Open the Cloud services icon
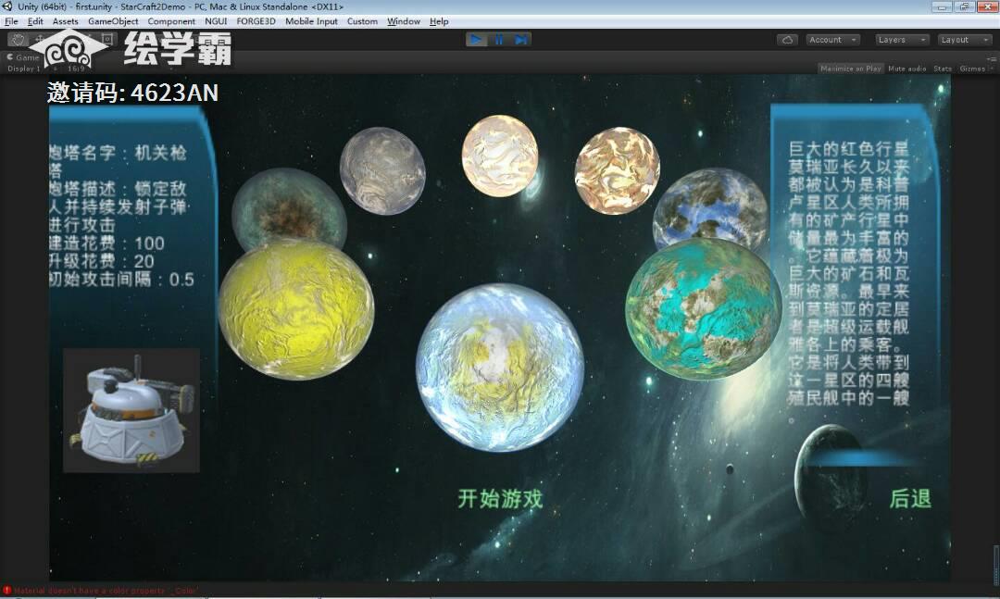 tap(788, 40)
